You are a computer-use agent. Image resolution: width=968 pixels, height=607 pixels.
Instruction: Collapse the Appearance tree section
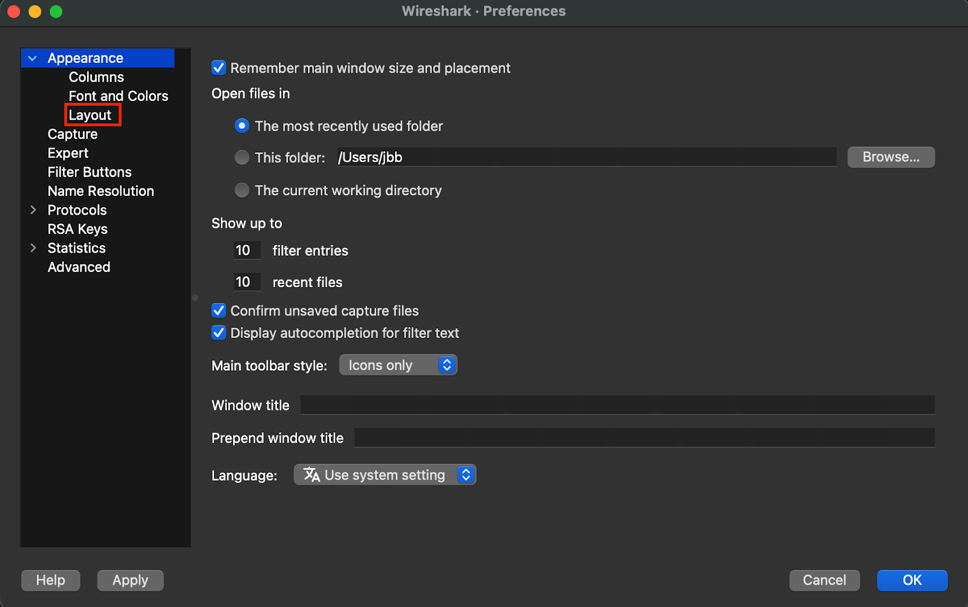tap(33, 58)
